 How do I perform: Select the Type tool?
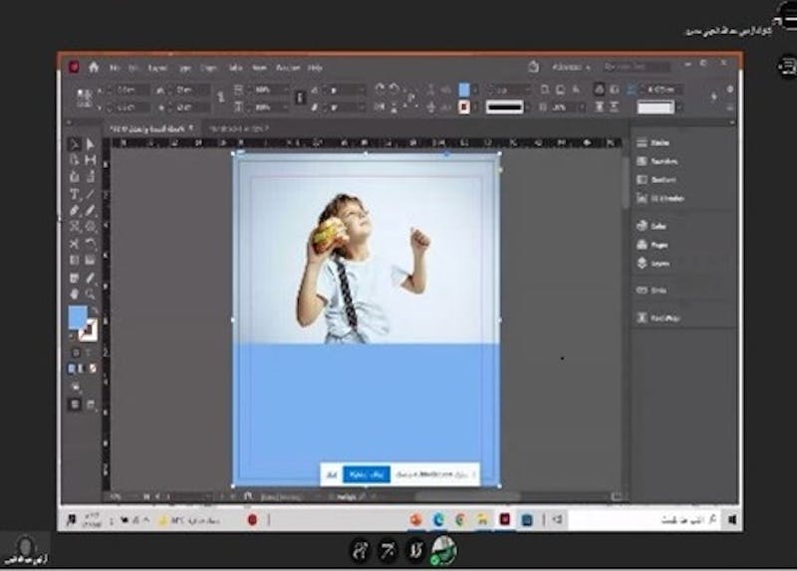(x=75, y=194)
